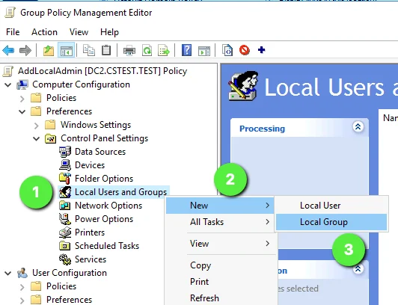Click the blue Back arrow toolbar icon
The width and height of the screenshot is (398, 305).
[x=8, y=50]
